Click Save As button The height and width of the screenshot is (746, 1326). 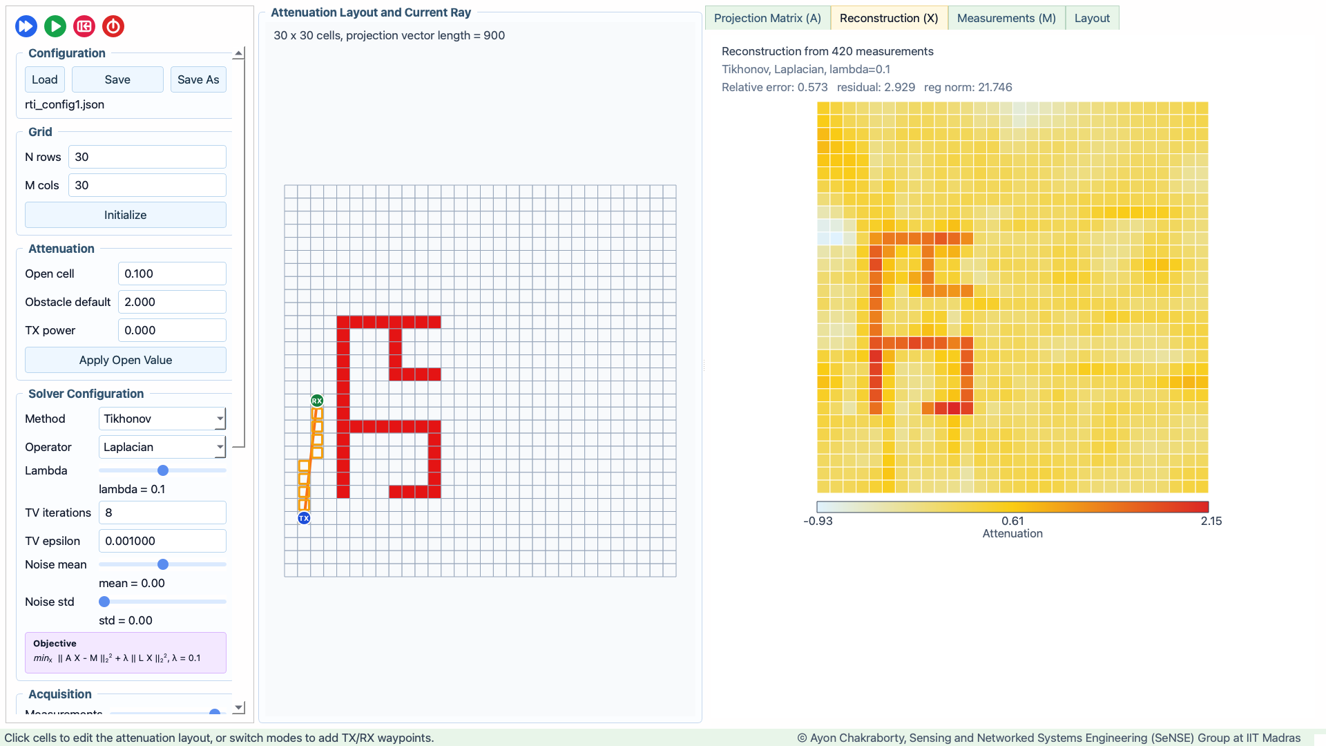(x=198, y=79)
